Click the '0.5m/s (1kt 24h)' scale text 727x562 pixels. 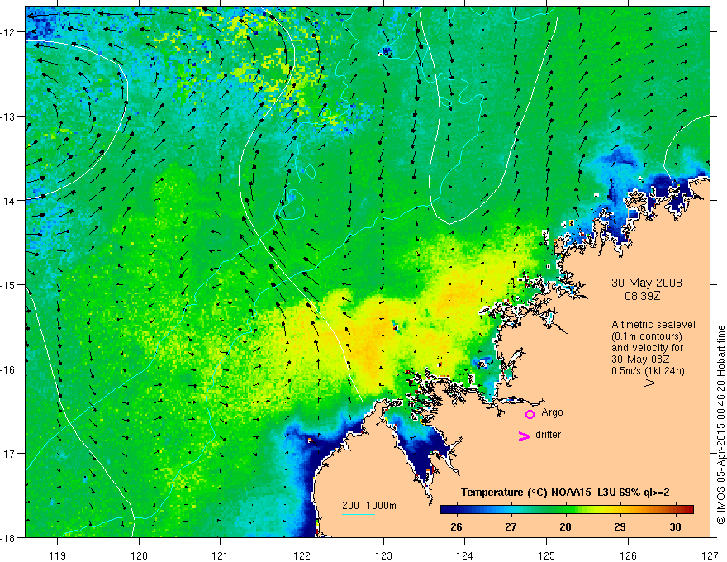(x=648, y=371)
